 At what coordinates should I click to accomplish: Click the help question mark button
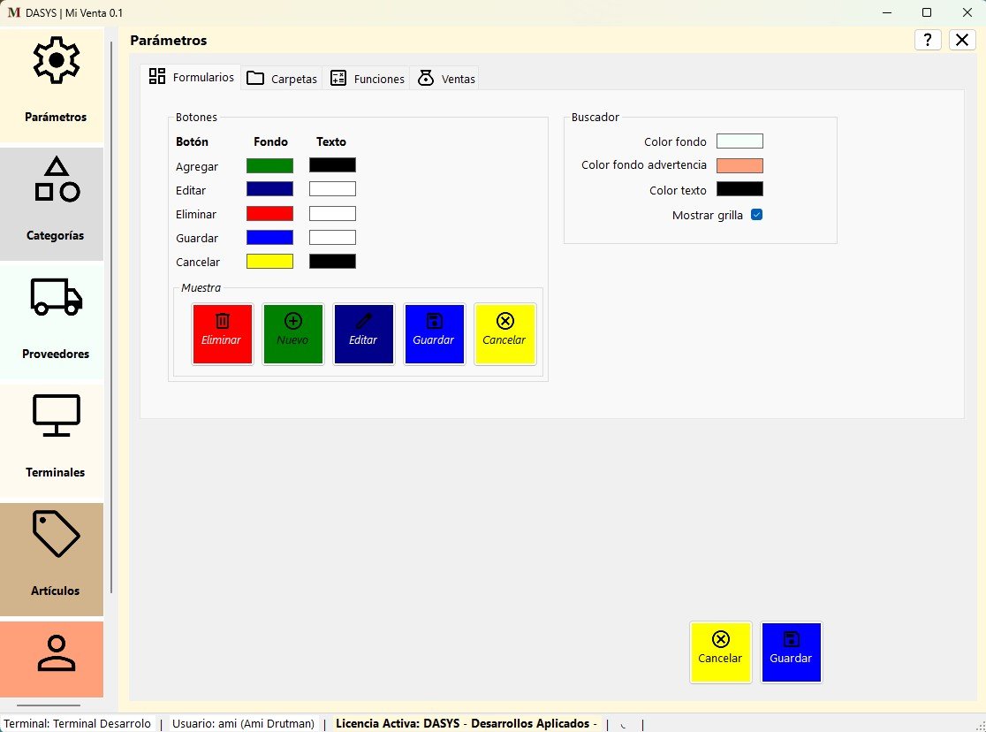pos(927,40)
